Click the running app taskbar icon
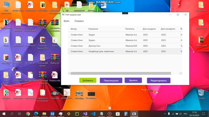The width and height of the screenshot is (209, 117). [134, 114]
